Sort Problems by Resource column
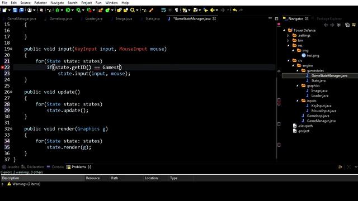358x201 pixels. pyautogui.click(x=97, y=178)
